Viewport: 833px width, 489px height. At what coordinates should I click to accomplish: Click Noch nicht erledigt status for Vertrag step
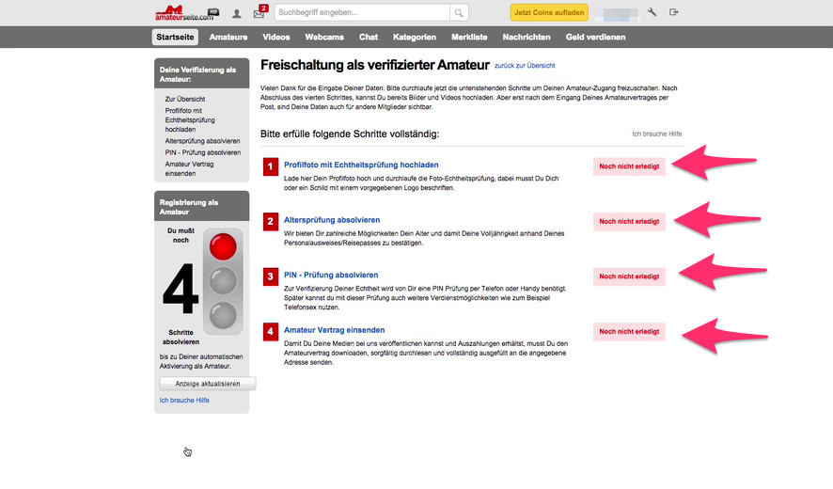629,332
